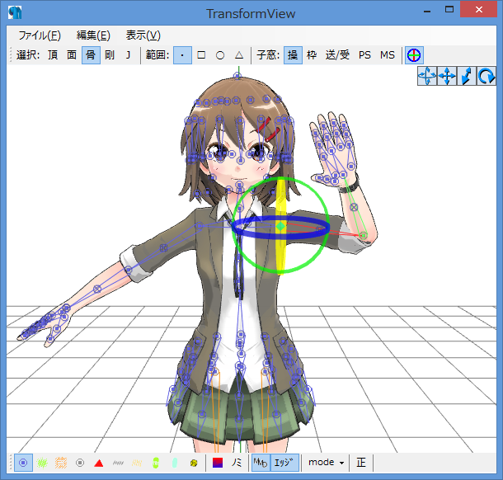Click the 送/受 sub-window button
503x480 pixels.
pyautogui.click(x=337, y=56)
